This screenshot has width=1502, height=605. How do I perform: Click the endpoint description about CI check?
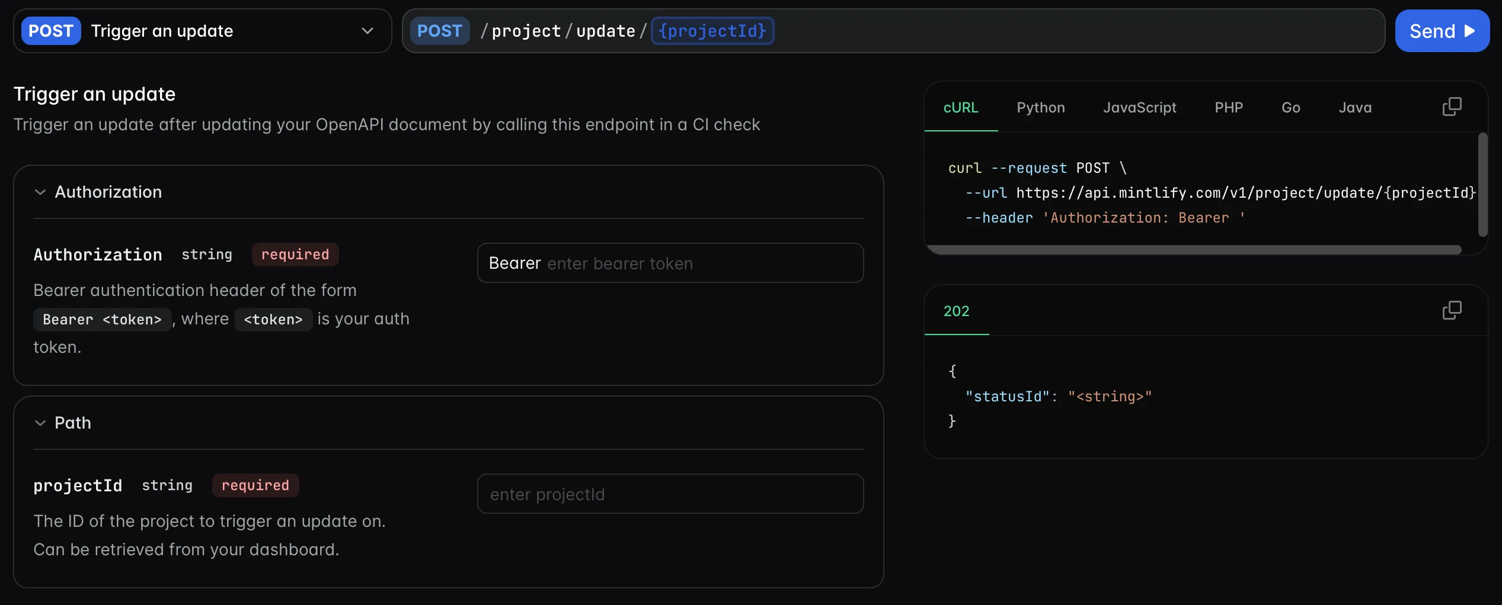coord(386,125)
